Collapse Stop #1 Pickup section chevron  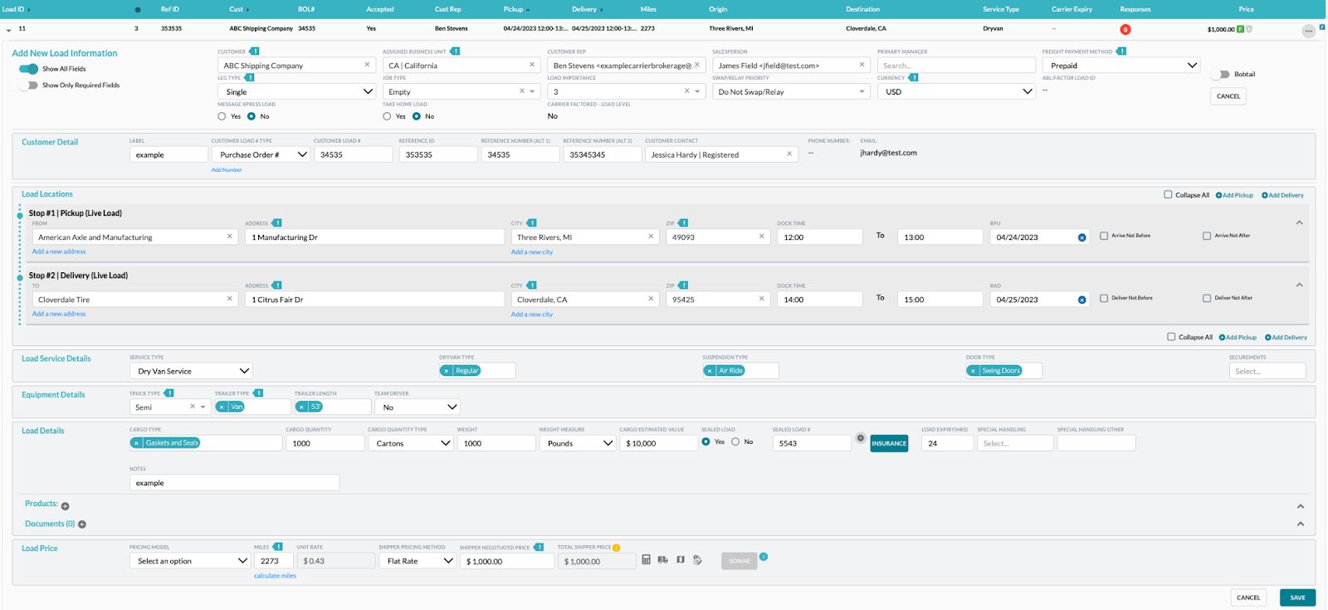click(x=1300, y=222)
